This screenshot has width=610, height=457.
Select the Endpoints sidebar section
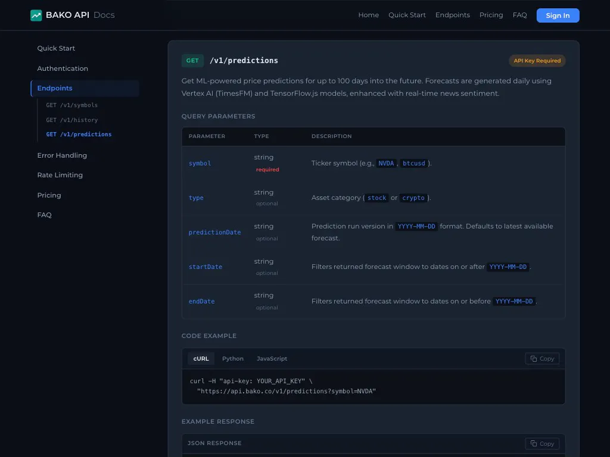click(85, 88)
